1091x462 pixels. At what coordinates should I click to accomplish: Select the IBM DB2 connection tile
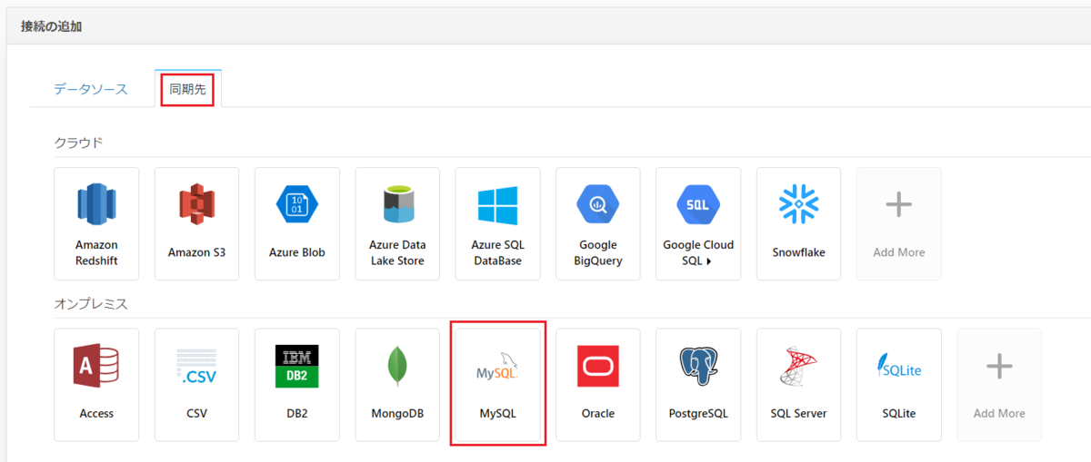[x=297, y=385]
